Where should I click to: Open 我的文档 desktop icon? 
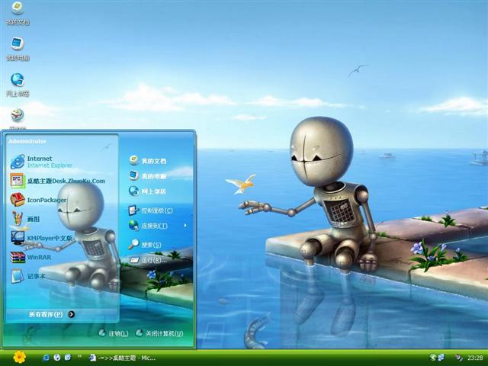18,13
